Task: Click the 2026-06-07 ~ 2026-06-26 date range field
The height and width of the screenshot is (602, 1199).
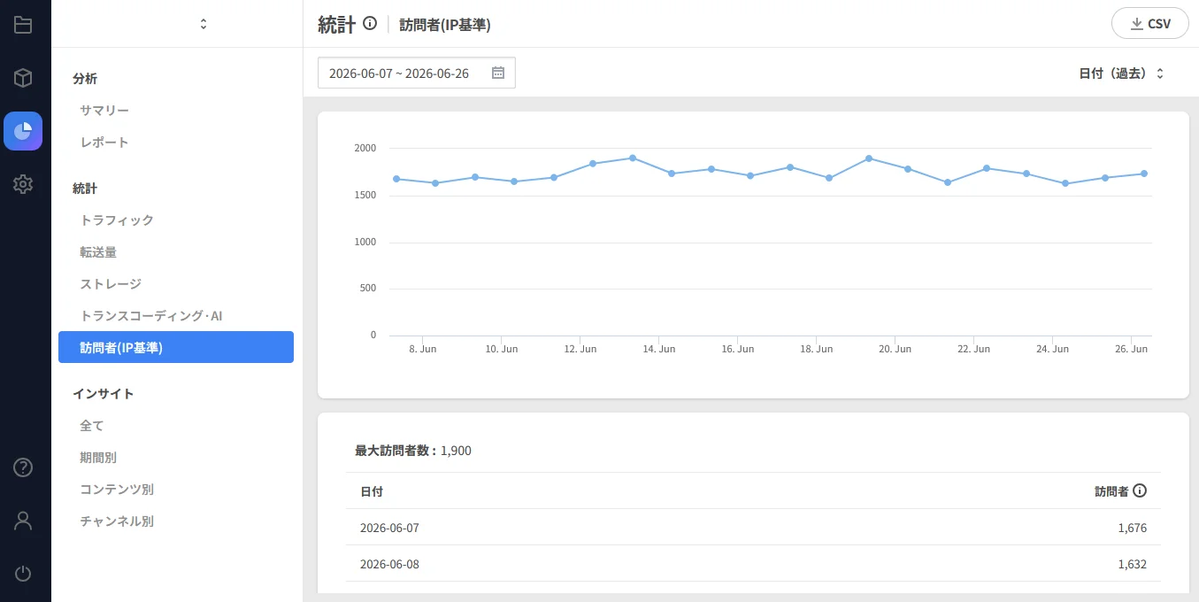Action: click(x=417, y=73)
